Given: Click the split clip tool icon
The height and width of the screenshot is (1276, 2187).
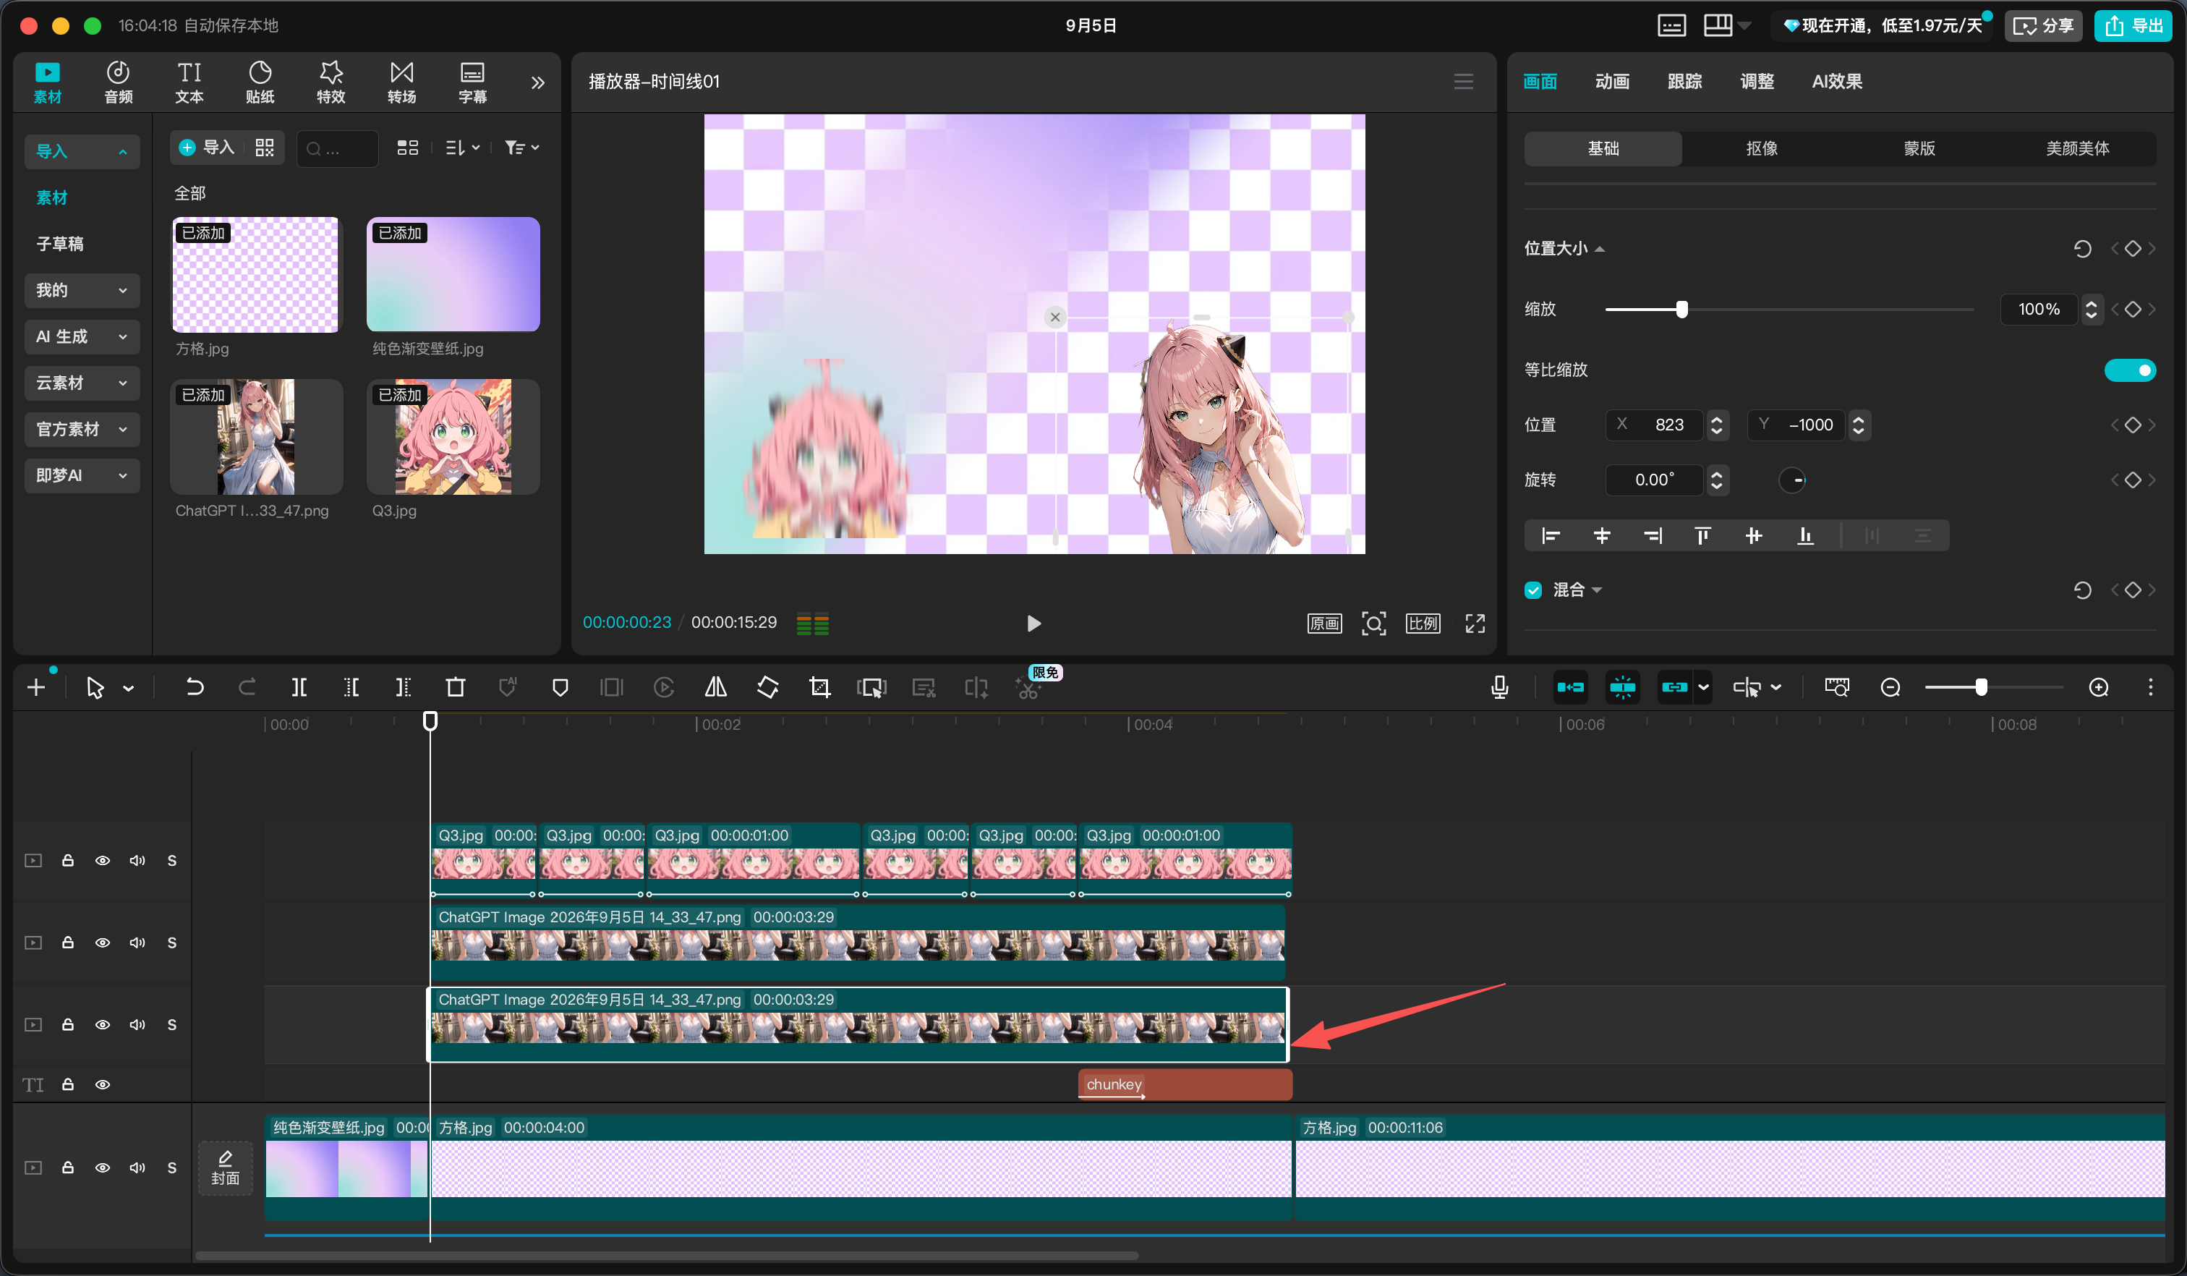Looking at the screenshot, I should click(299, 687).
